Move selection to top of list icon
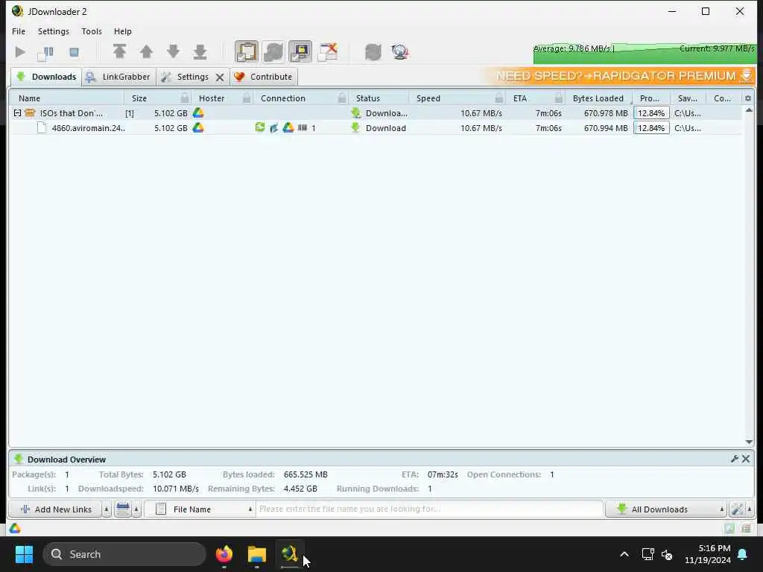Screen dimensions: 763x572 (x=120, y=51)
